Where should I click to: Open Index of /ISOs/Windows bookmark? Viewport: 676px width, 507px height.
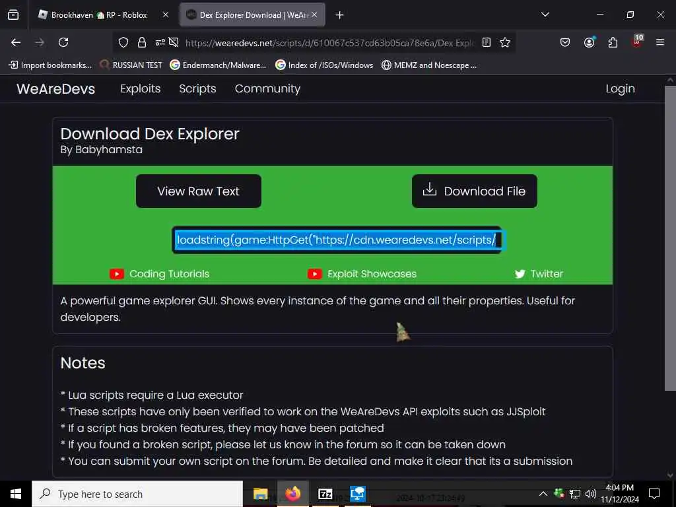(324, 65)
